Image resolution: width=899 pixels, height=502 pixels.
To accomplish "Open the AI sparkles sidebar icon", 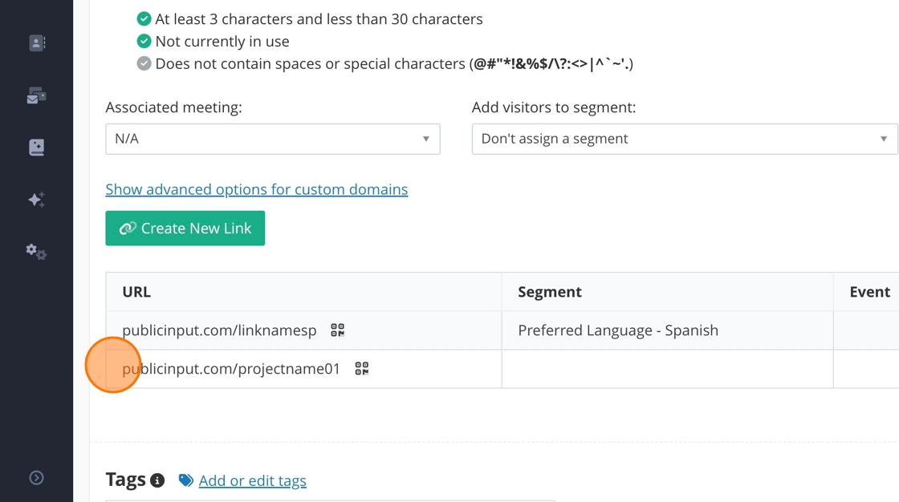I will coord(37,200).
